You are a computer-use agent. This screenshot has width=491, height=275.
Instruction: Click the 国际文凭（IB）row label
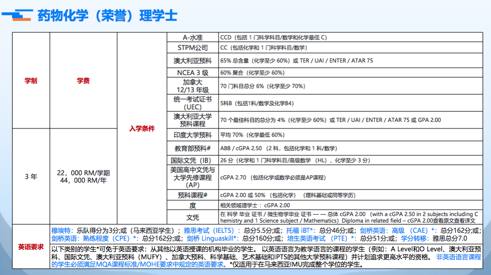[192, 160]
